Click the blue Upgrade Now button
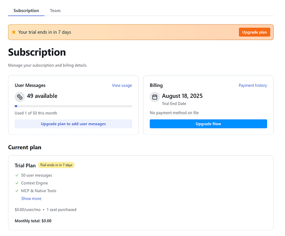Viewport: 285px width, 236px height. (208, 124)
